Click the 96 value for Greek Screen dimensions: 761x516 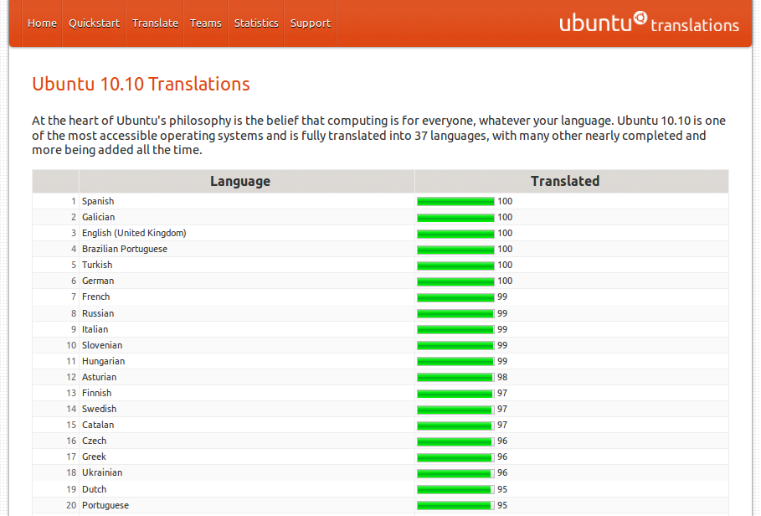click(502, 457)
